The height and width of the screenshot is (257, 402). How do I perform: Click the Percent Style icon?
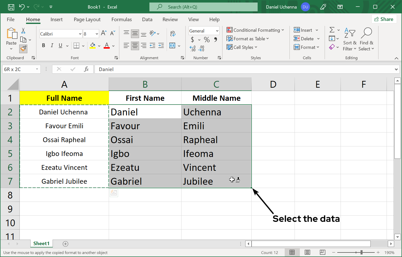click(207, 40)
